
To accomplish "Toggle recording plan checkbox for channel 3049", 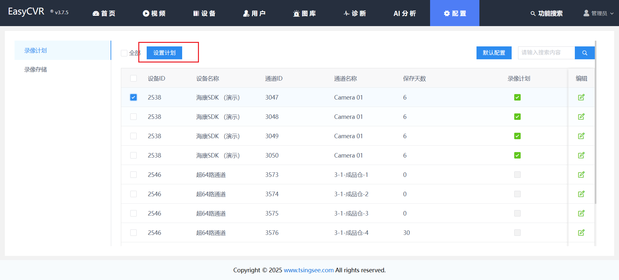I will 517,136.
